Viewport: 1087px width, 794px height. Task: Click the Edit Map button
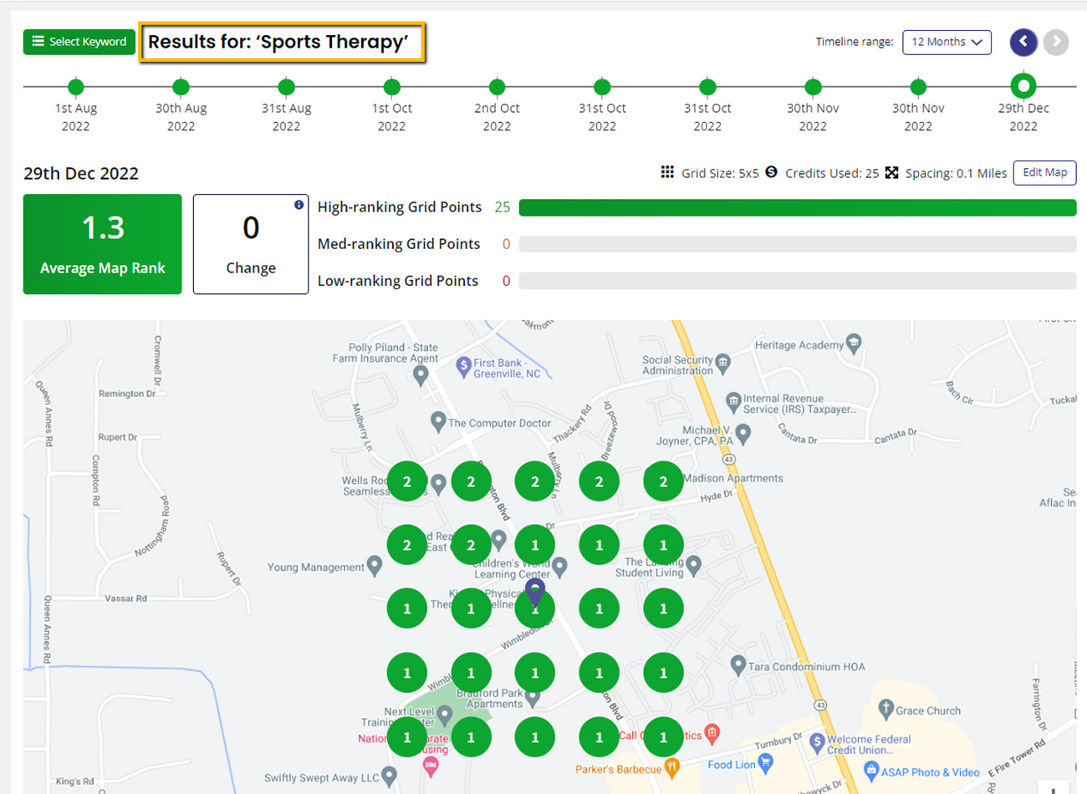(x=1044, y=172)
